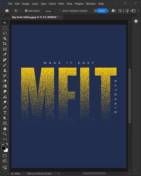Image resolution: width=141 pixels, height=176 pixels.
Task: Click the black foreground color swatch
Action: [4, 148]
